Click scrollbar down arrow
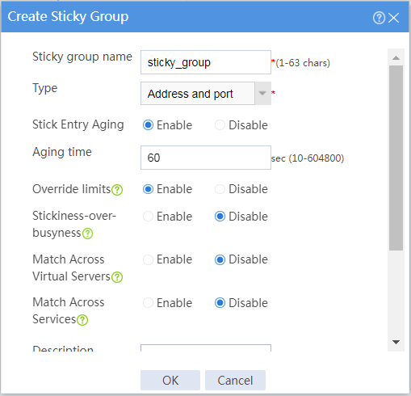 pos(396,342)
